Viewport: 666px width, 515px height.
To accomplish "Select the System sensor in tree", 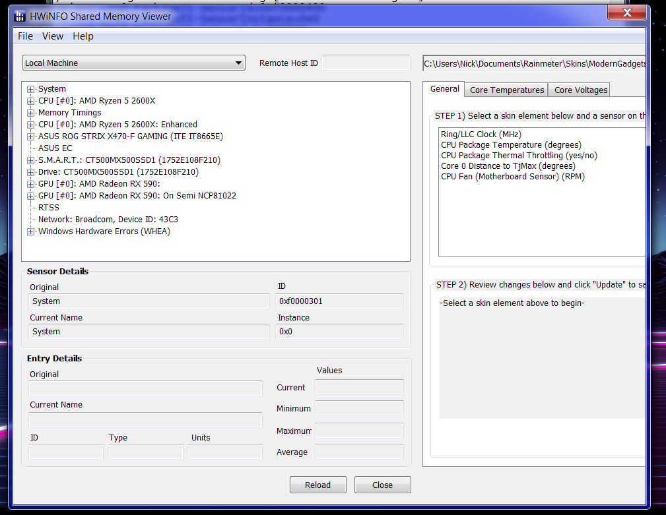I will (52, 88).
